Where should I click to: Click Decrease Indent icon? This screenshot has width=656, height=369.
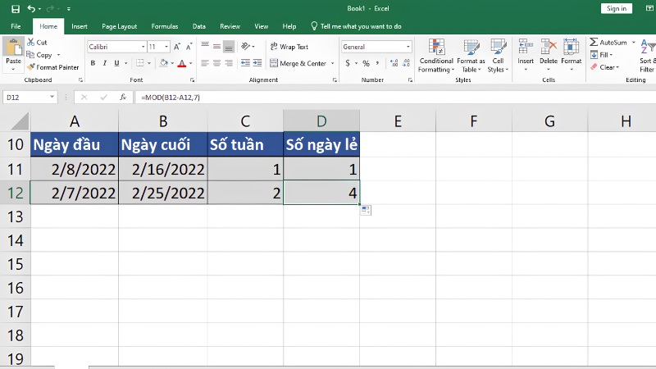click(245, 63)
